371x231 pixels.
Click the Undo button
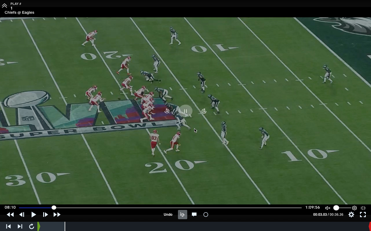pyautogui.click(x=168, y=215)
